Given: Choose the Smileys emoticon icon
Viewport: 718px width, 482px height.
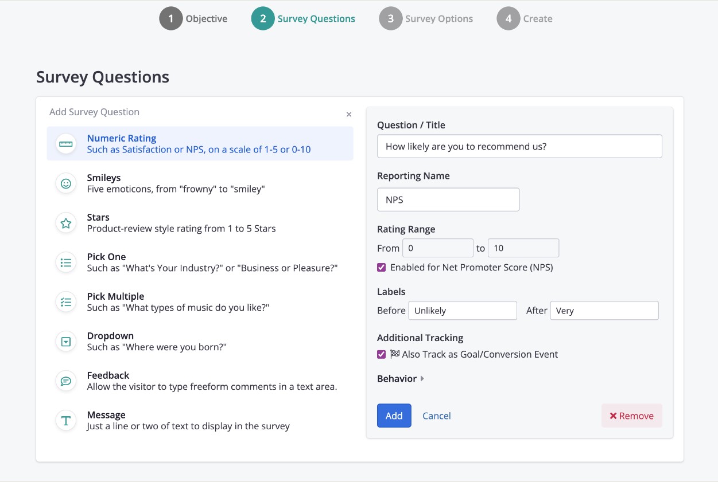Looking at the screenshot, I should click(x=66, y=183).
